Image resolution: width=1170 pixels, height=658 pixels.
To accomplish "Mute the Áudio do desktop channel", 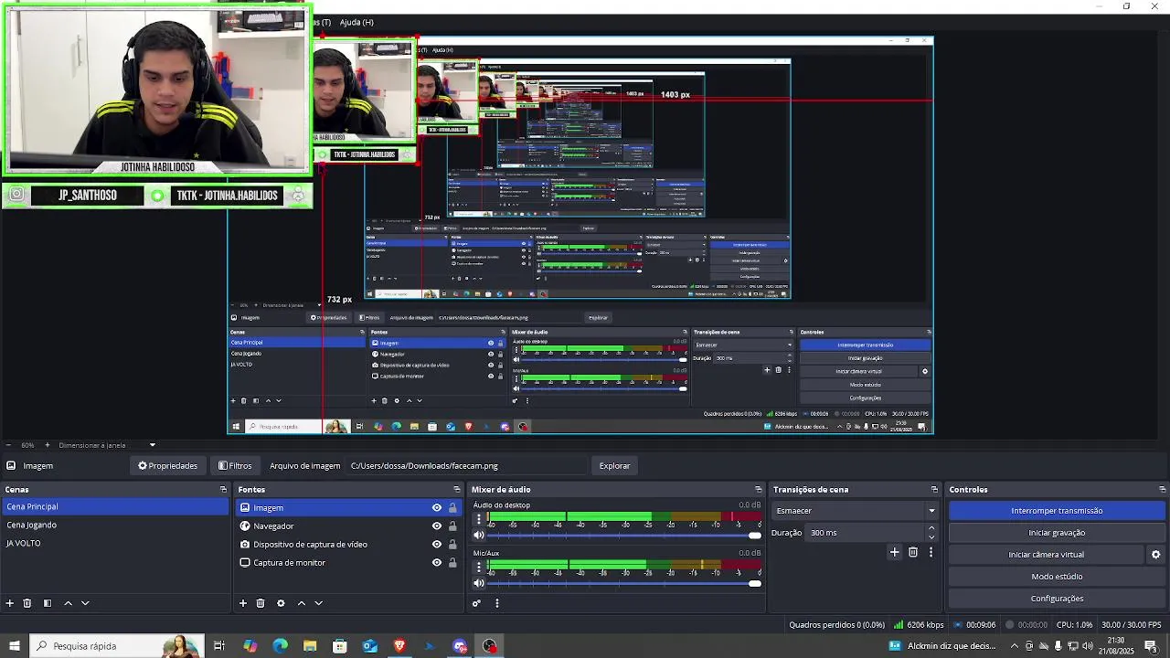I will pyautogui.click(x=478, y=536).
